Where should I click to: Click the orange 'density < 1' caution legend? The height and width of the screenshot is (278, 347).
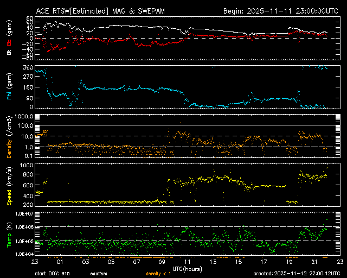157,274
